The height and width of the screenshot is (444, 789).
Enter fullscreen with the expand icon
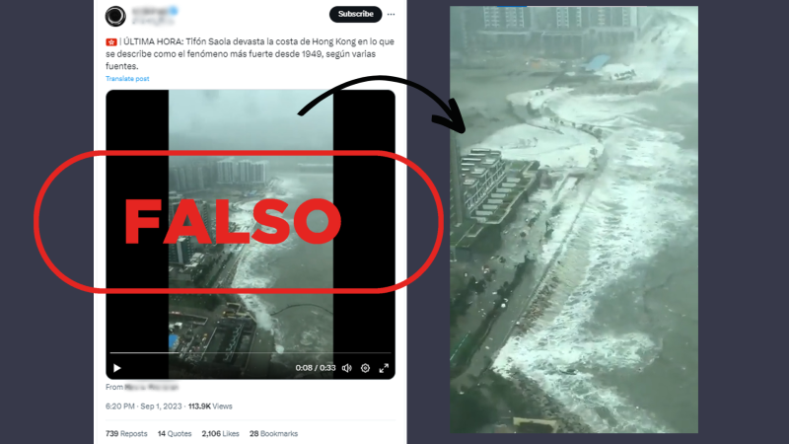(x=384, y=368)
